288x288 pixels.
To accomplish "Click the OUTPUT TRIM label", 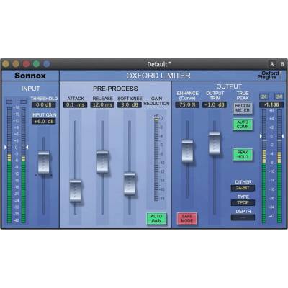I will (215, 96).
